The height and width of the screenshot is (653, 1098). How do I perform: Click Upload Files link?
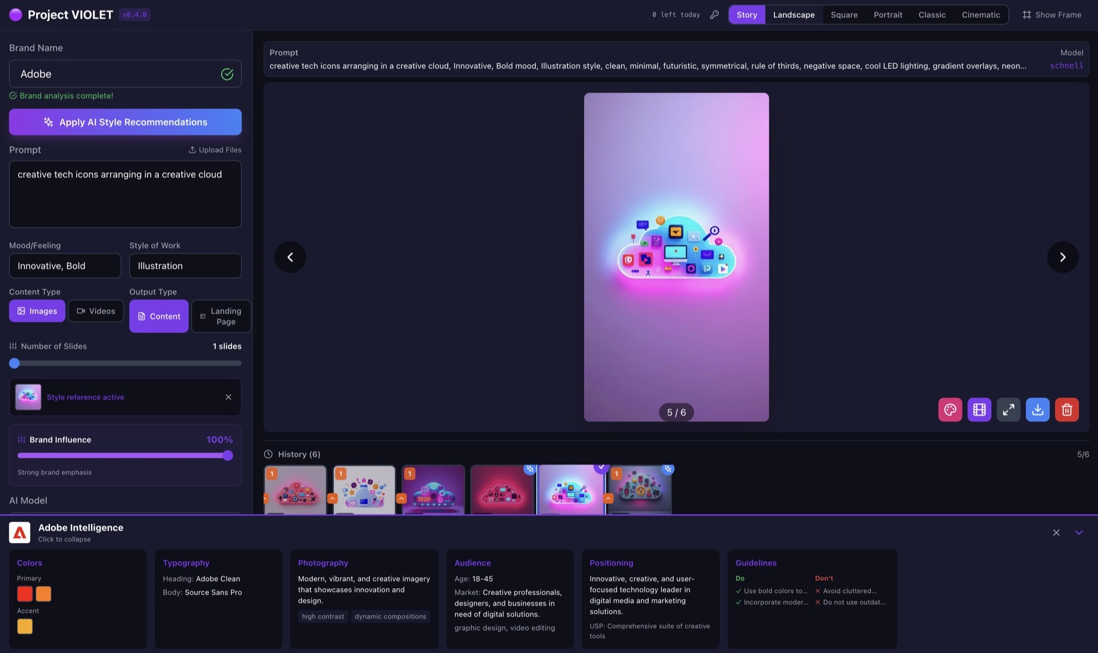click(215, 150)
